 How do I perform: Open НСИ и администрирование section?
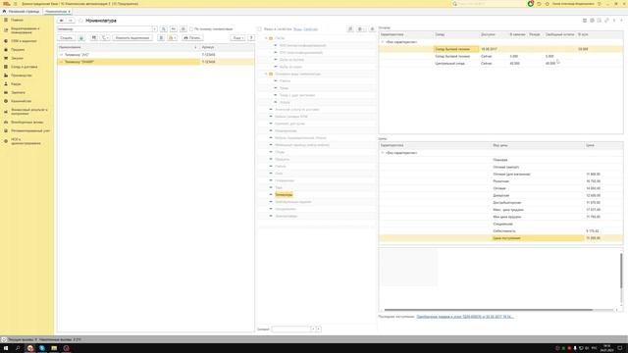tap(26, 141)
